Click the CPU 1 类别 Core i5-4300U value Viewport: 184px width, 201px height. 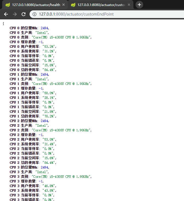[x=61, y=84]
